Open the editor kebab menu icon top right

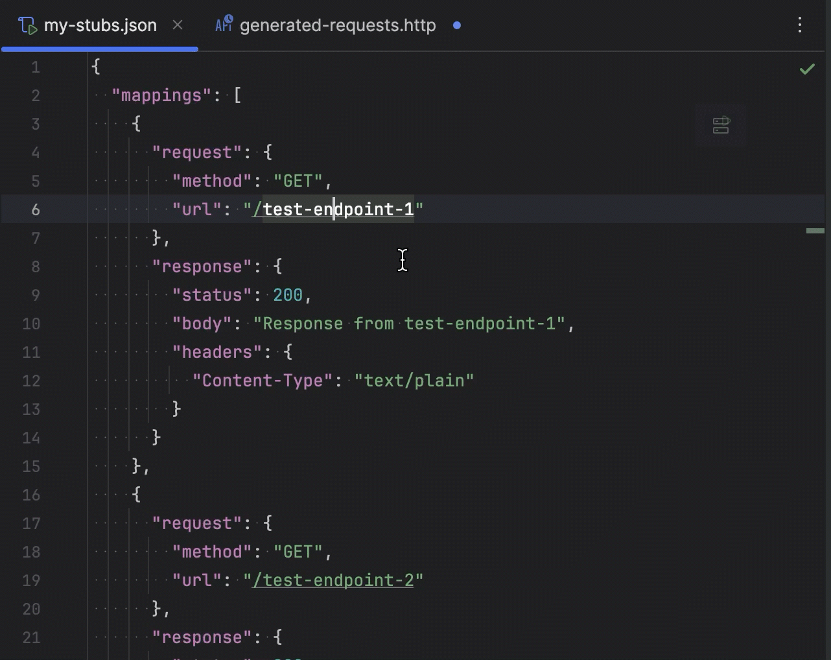800,25
